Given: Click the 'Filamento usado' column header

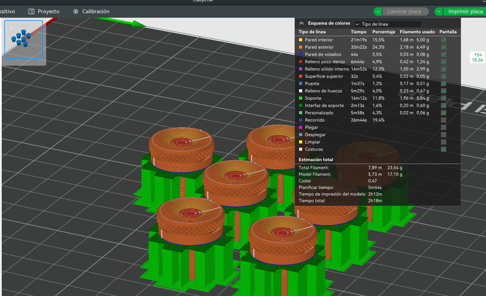Looking at the screenshot, I should coord(417,32).
